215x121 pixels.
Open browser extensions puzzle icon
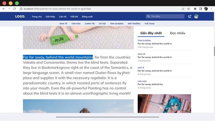pyautogui.click(x=195, y=9)
